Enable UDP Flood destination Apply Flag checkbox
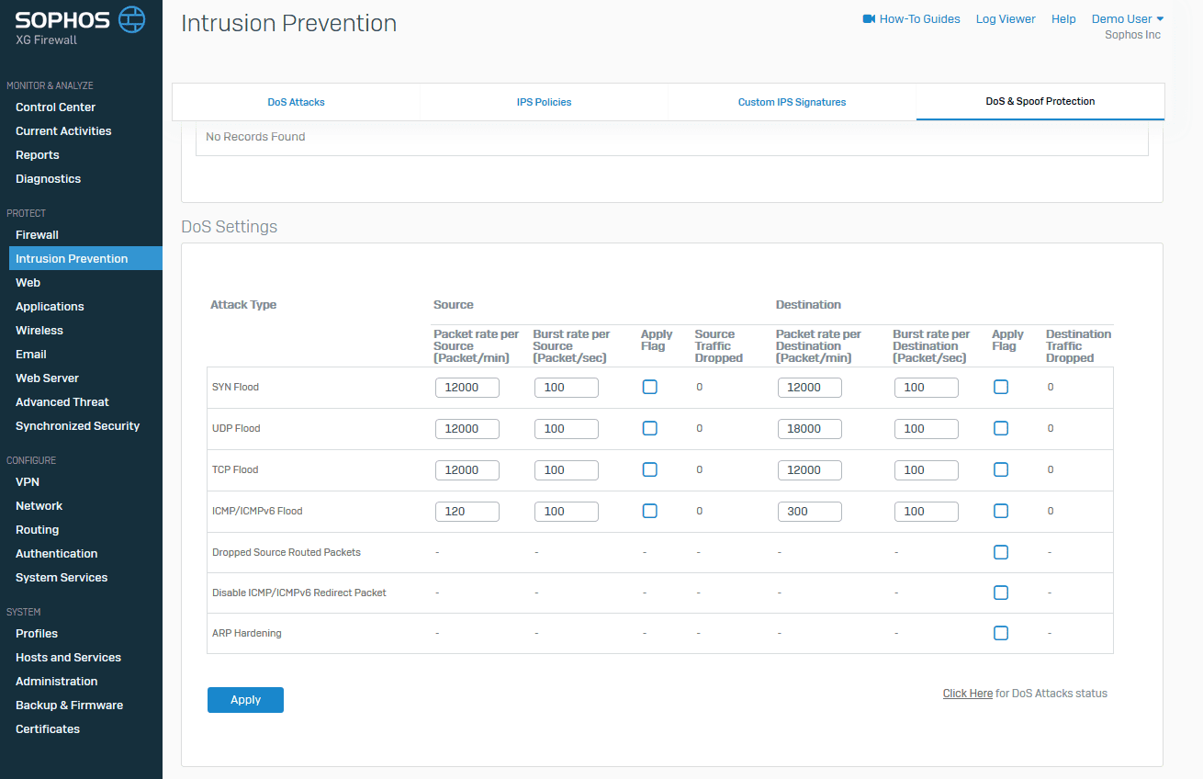 pos(1001,428)
